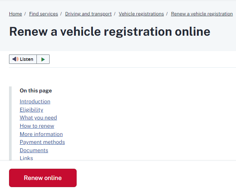This screenshot has height=192, width=236.
Task: Start audio with the green play arrow
Action: pyautogui.click(x=43, y=59)
